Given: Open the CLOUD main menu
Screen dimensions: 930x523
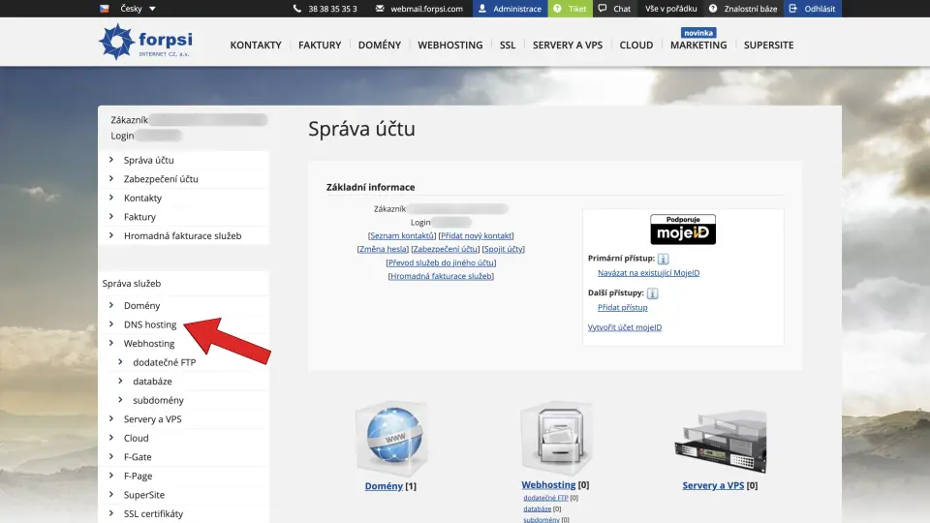Looking at the screenshot, I should [x=636, y=46].
